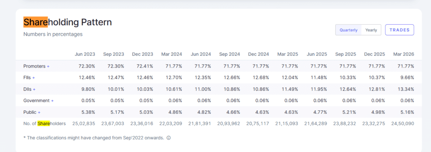Click the classifications changed footnote text
The height and width of the screenshot is (152, 431).
point(94,138)
